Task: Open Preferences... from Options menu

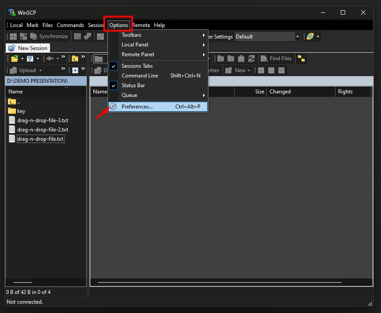Action: click(x=158, y=107)
